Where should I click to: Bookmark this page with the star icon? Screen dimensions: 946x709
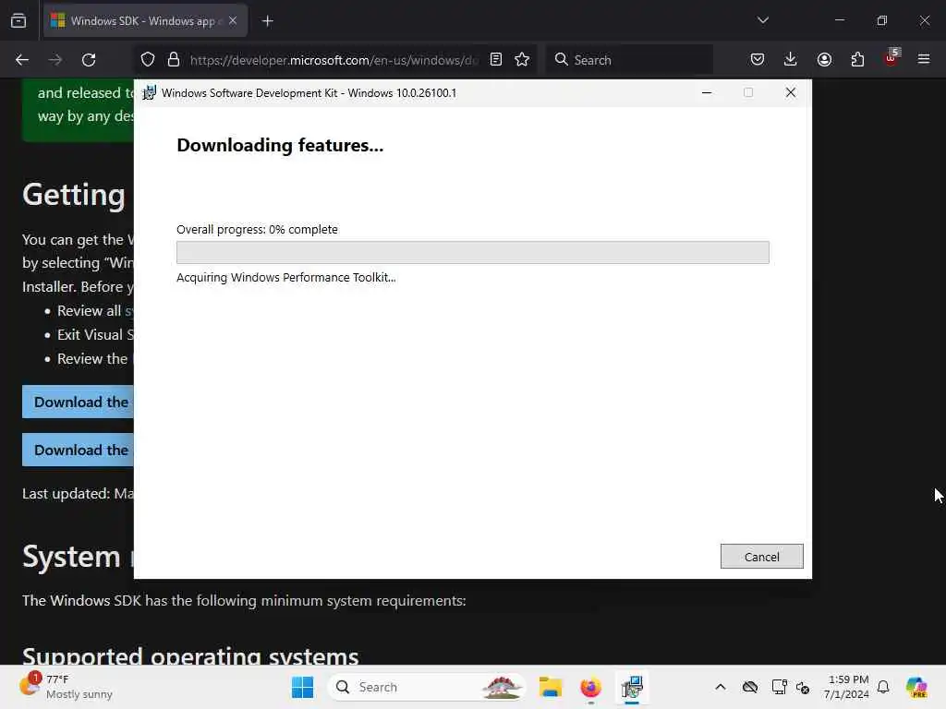tap(522, 60)
